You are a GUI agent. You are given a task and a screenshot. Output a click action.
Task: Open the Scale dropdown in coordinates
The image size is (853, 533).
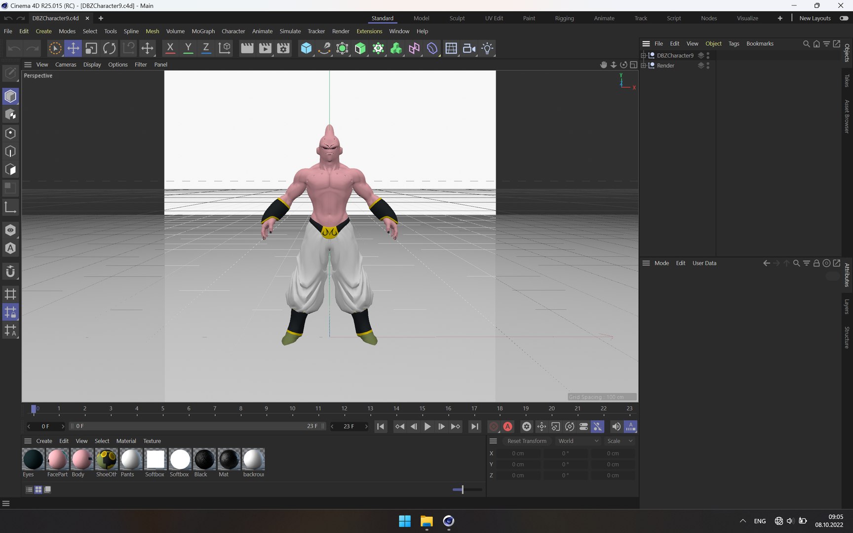pyautogui.click(x=620, y=441)
